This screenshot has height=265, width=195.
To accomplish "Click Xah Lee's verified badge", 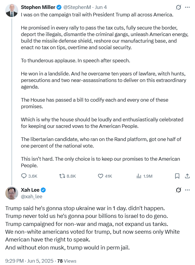I will 43,190.
